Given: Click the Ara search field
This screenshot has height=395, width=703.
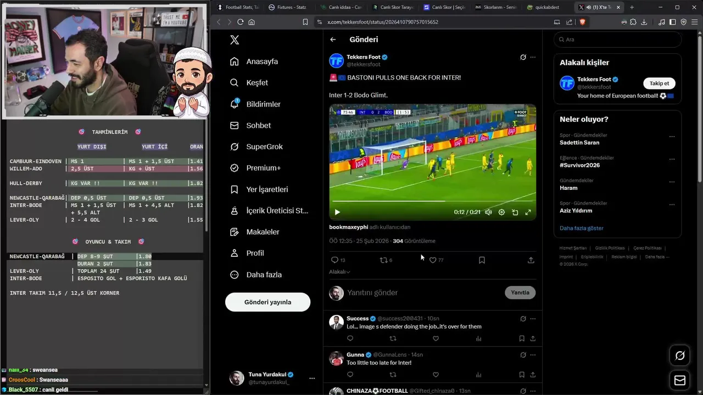Looking at the screenshot, I should 617,39.
